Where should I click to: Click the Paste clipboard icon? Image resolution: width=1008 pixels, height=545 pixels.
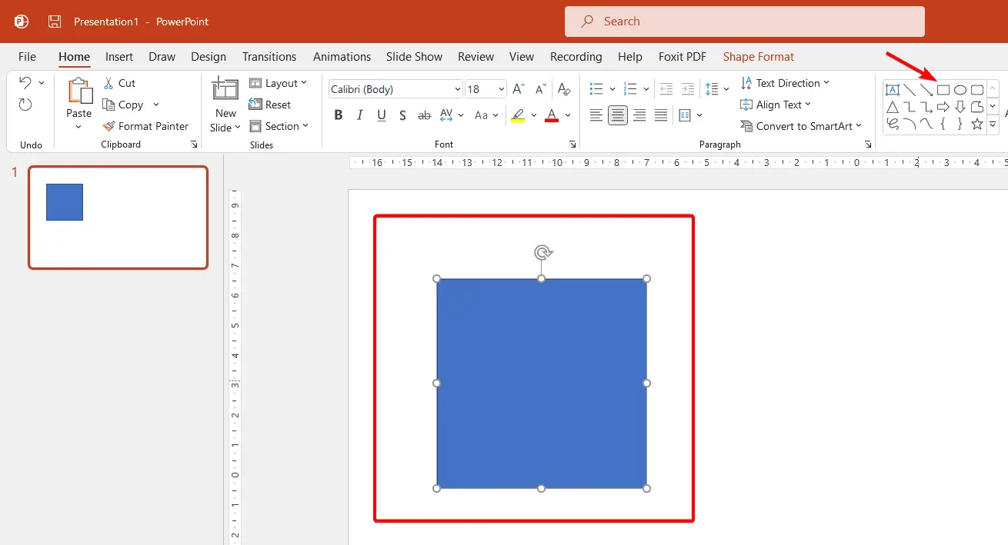point(79,91)
